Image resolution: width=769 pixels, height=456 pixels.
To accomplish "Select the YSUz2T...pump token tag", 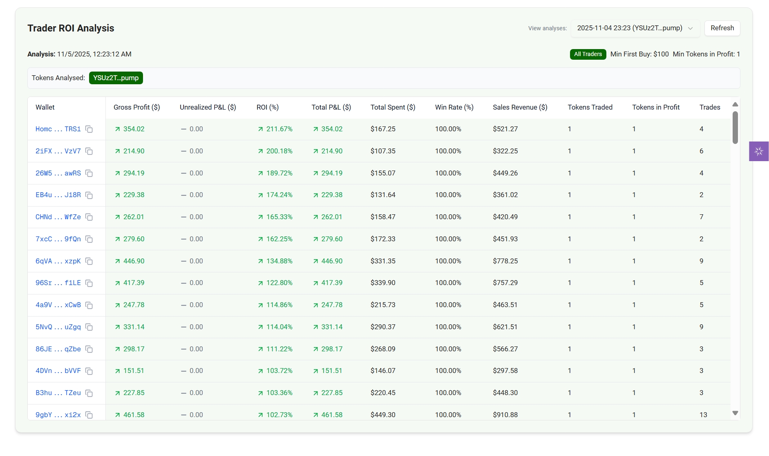I will [116, 78].
